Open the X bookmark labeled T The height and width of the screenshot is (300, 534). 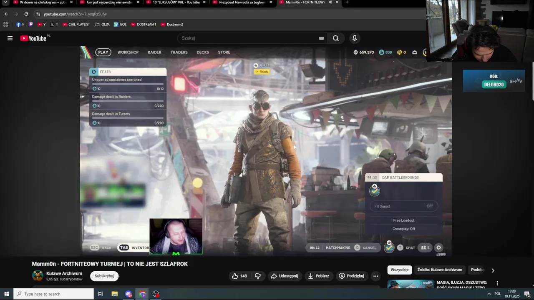[x=54, y=25]
